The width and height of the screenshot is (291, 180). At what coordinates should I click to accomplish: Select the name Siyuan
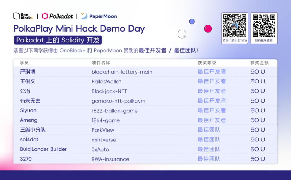[28, 111]
